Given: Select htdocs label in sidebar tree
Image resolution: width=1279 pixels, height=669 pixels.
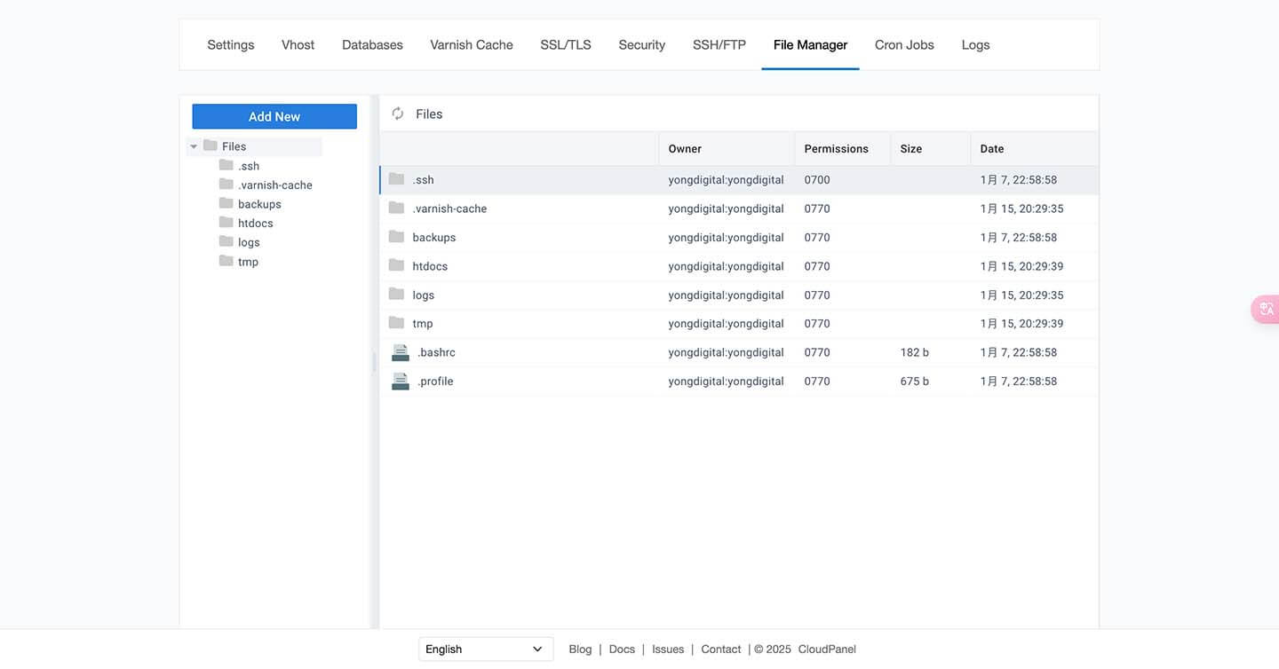Looking at the screenshot, I should coord(256,224).
